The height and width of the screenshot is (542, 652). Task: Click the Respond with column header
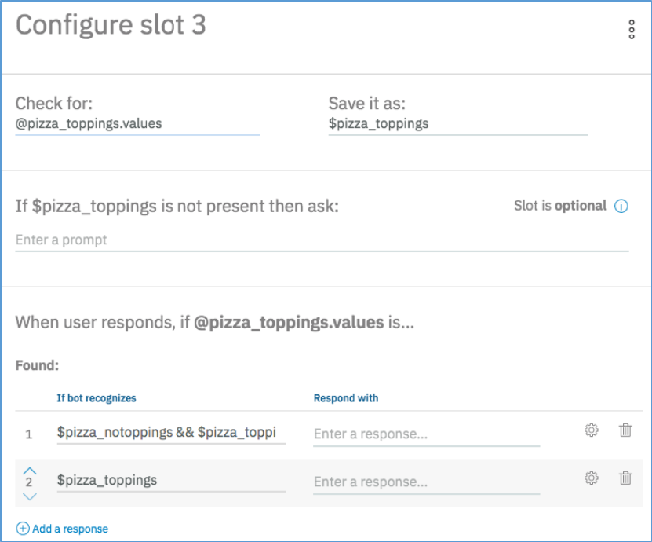346,398
